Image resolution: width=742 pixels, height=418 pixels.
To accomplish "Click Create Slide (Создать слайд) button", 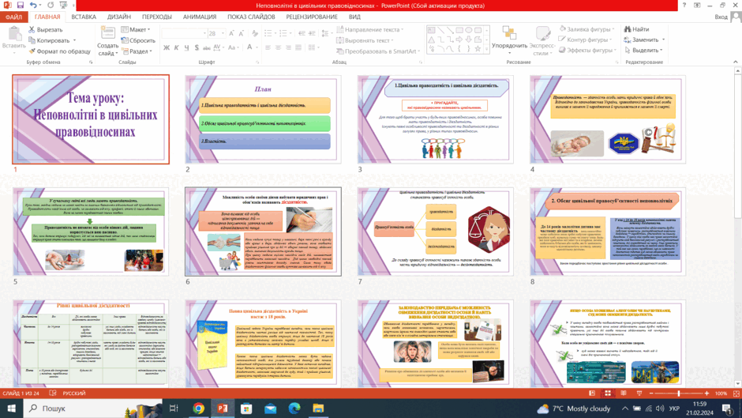I will click(x=108, y=41).
